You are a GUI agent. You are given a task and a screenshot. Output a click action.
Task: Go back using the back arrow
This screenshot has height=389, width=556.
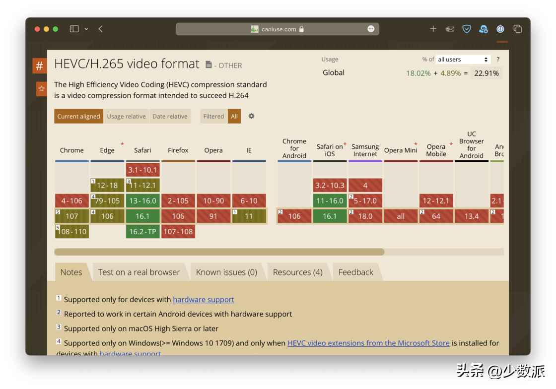click(101, 29)
